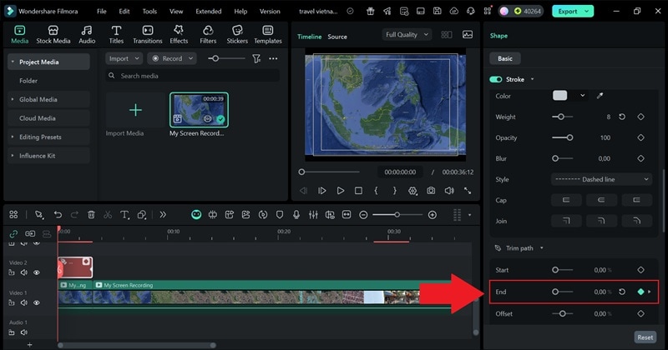
Task: Click the Import Media plus tile
Action: (x=135, y=110)
